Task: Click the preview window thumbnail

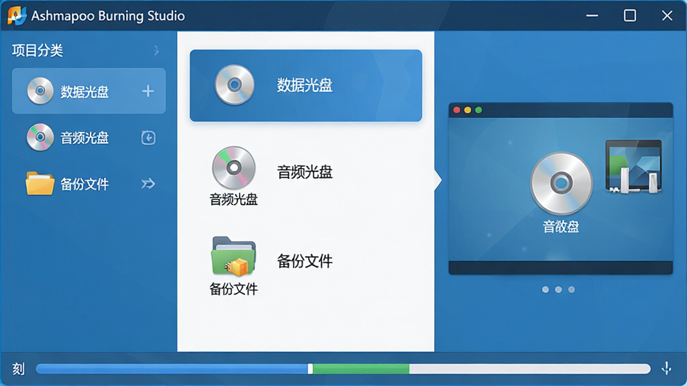Action: [561, 188]
